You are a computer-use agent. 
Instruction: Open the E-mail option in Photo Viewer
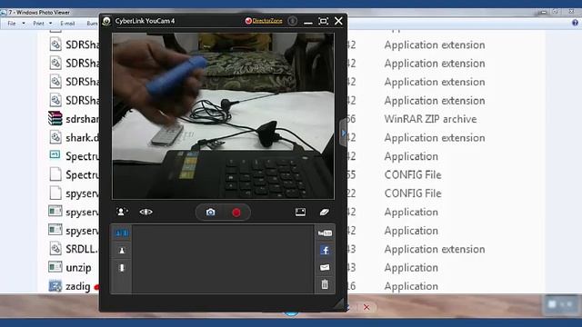click(x=67, y=24)
